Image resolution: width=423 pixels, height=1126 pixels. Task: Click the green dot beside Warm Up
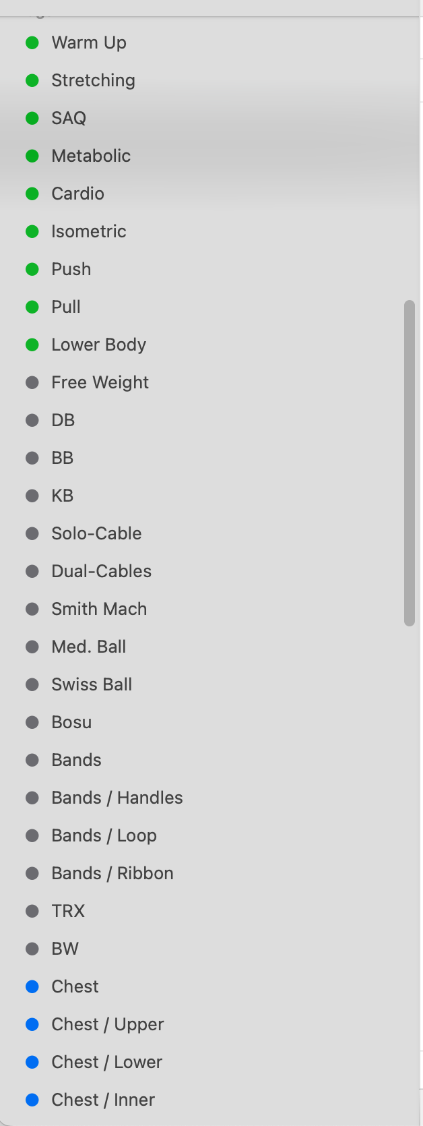click(32, 43)
